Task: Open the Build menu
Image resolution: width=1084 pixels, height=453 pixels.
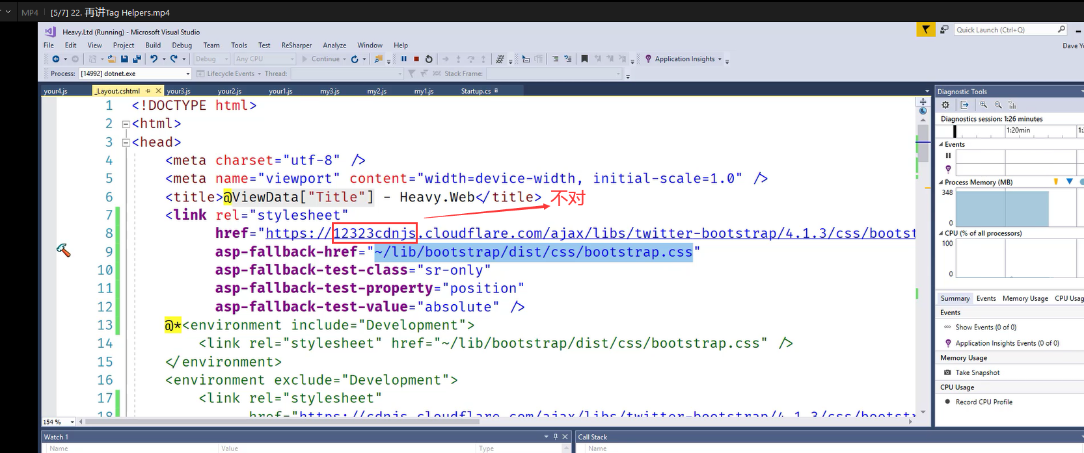Action: (153, 45)
